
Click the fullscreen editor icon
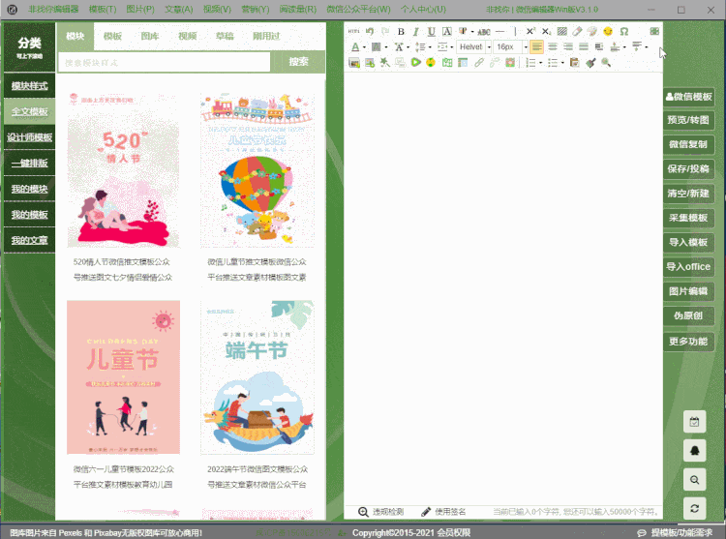coord(654,32)
